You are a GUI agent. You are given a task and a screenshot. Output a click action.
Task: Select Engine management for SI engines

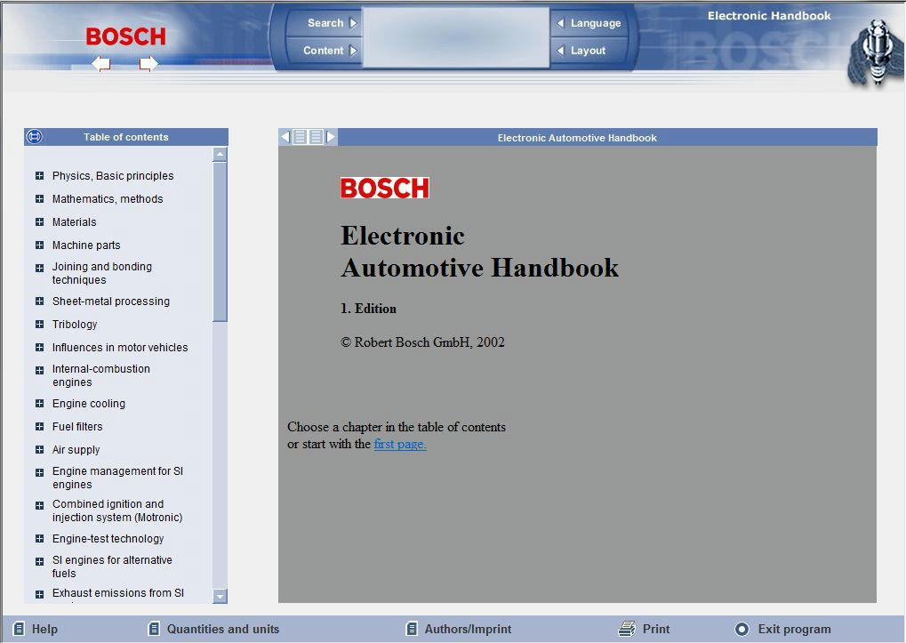click(118, 478)
